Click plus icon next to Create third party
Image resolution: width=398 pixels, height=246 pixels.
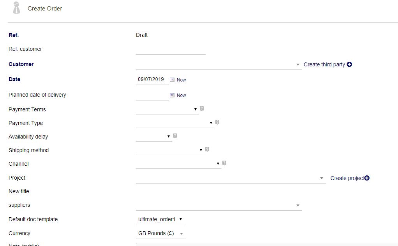[349, 64]
